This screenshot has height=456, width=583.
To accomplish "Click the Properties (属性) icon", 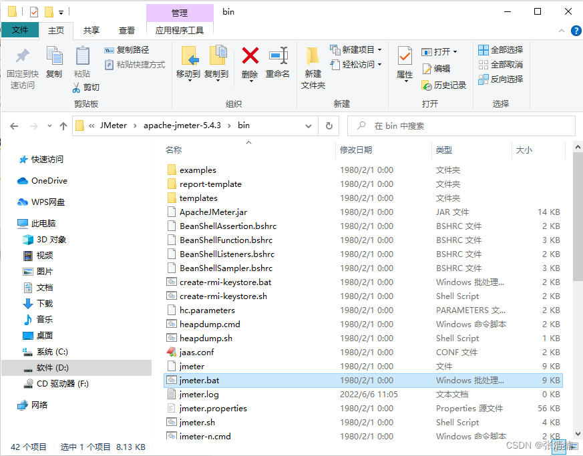I will [x=405, y=57].
